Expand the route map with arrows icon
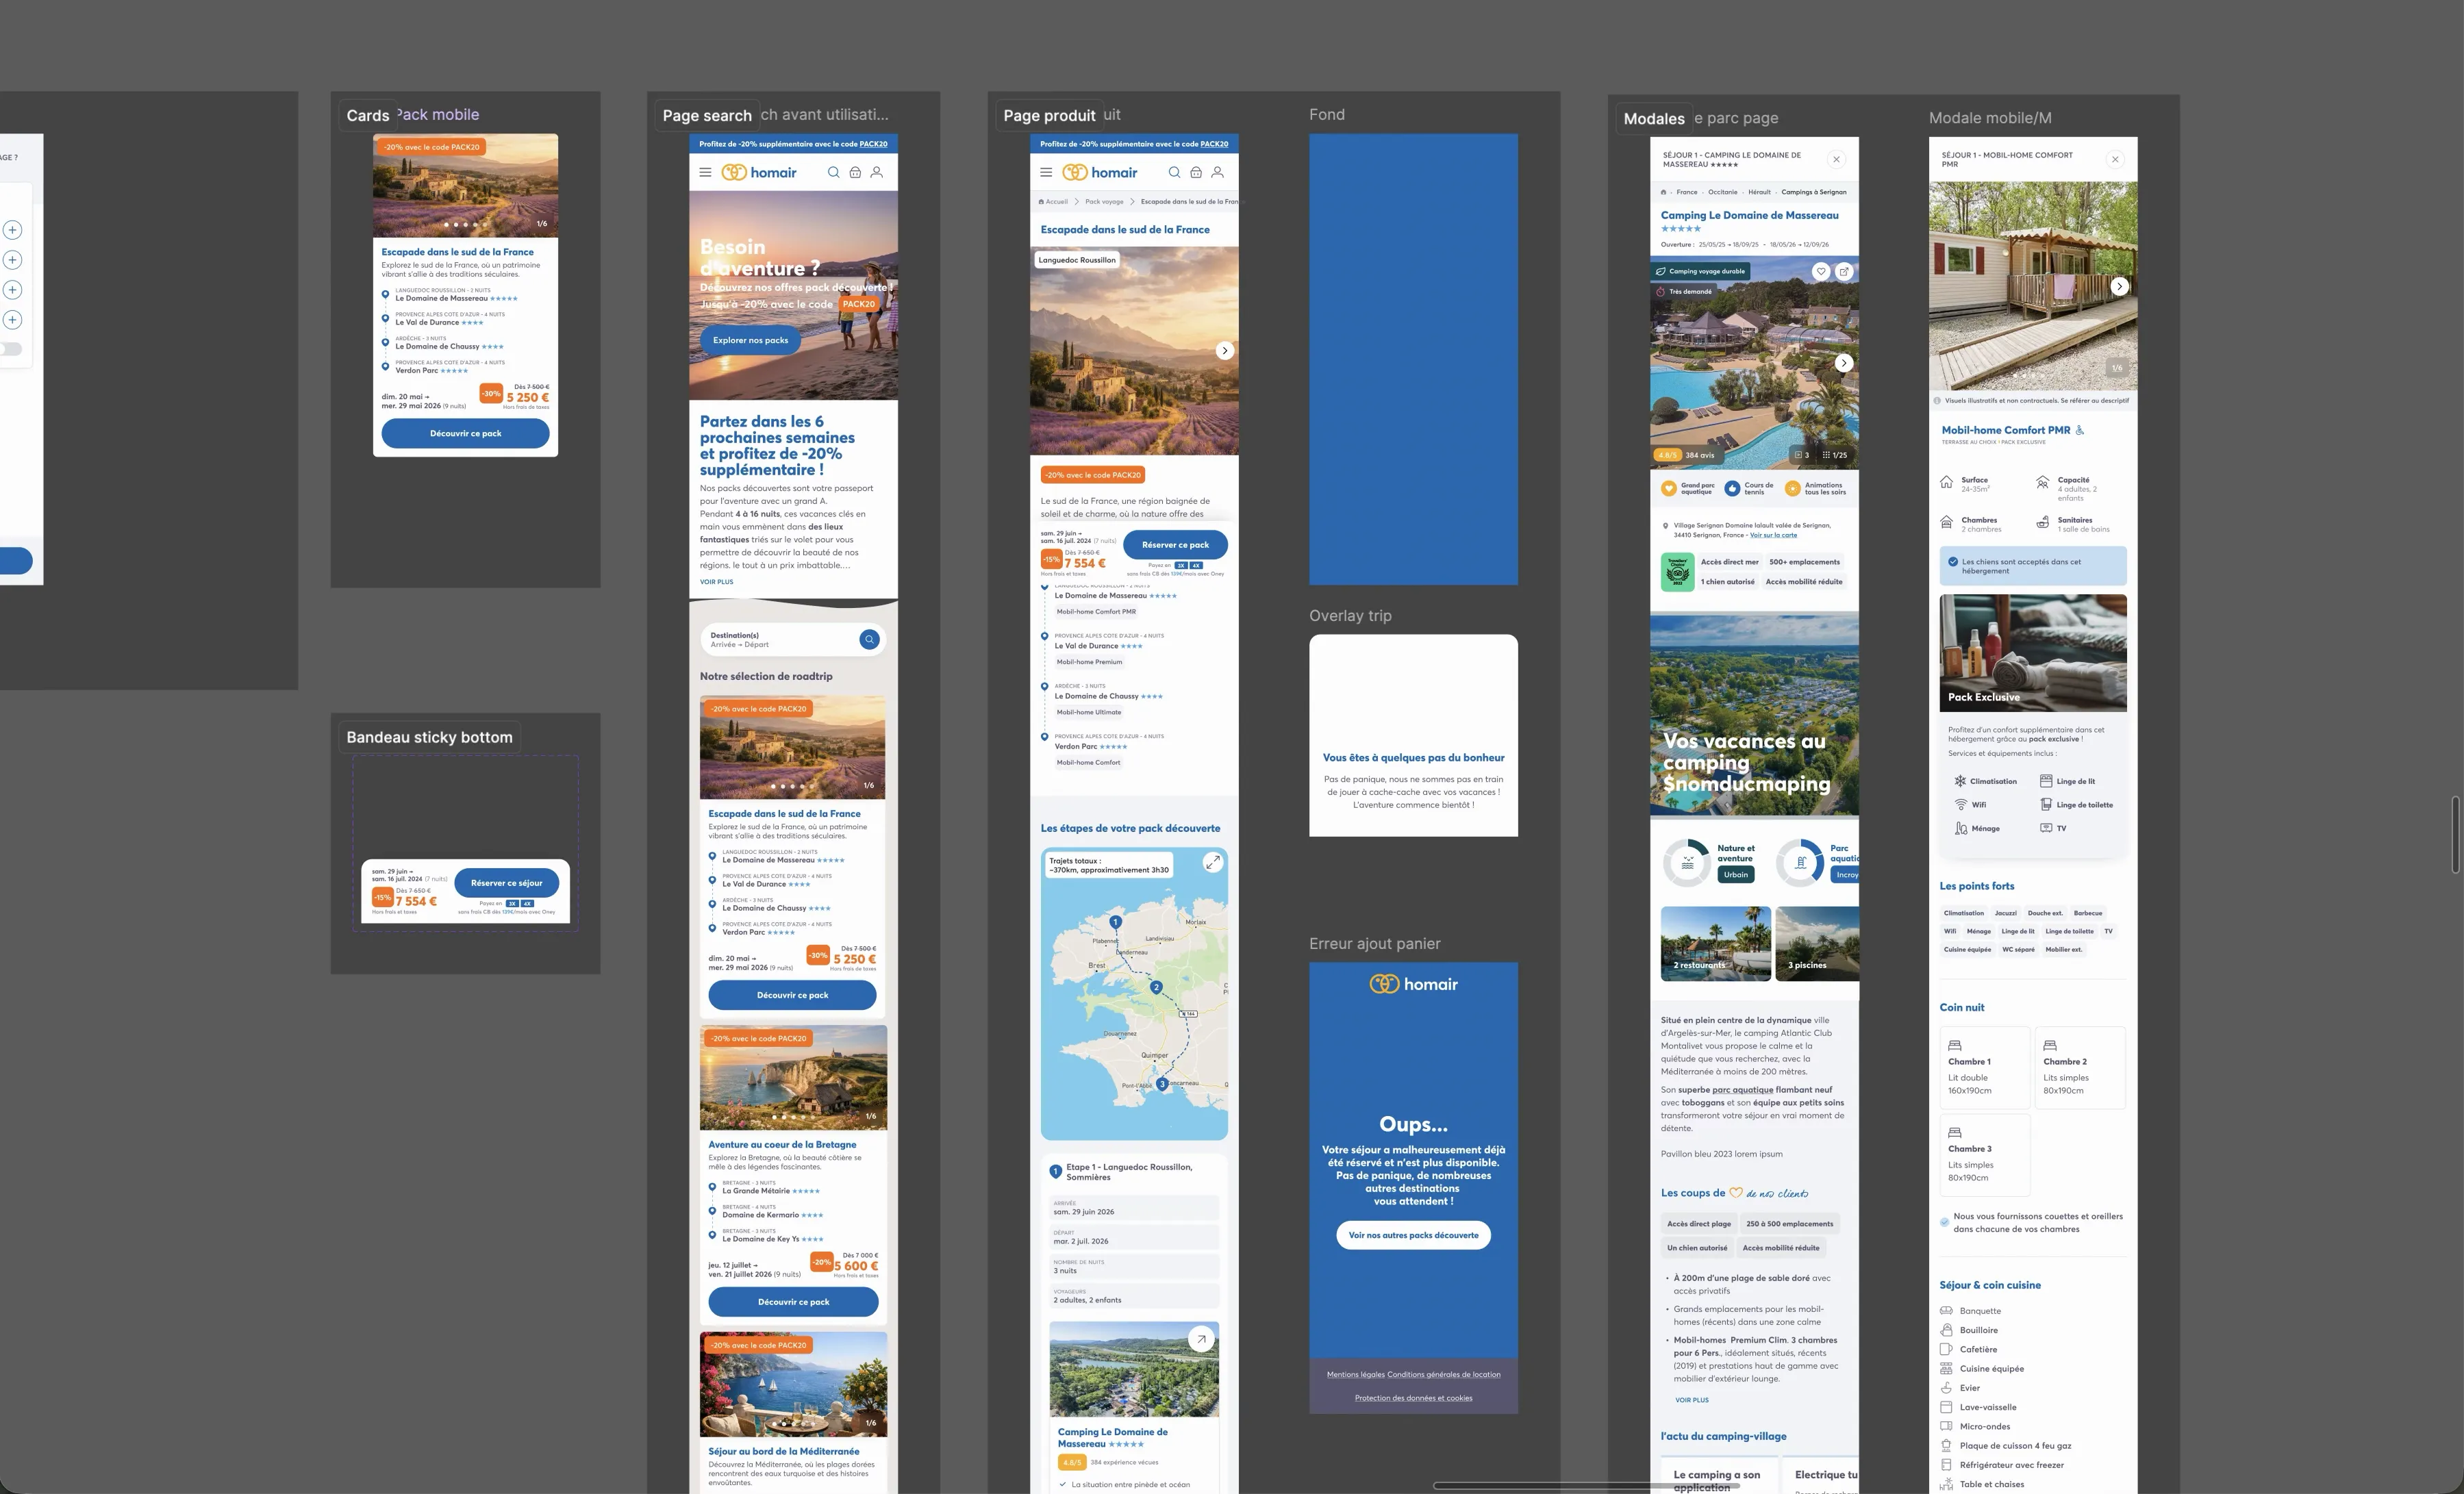The width and height of the screenshot is (2464, 1494). pyautogui.click(x=1212, y=862)
